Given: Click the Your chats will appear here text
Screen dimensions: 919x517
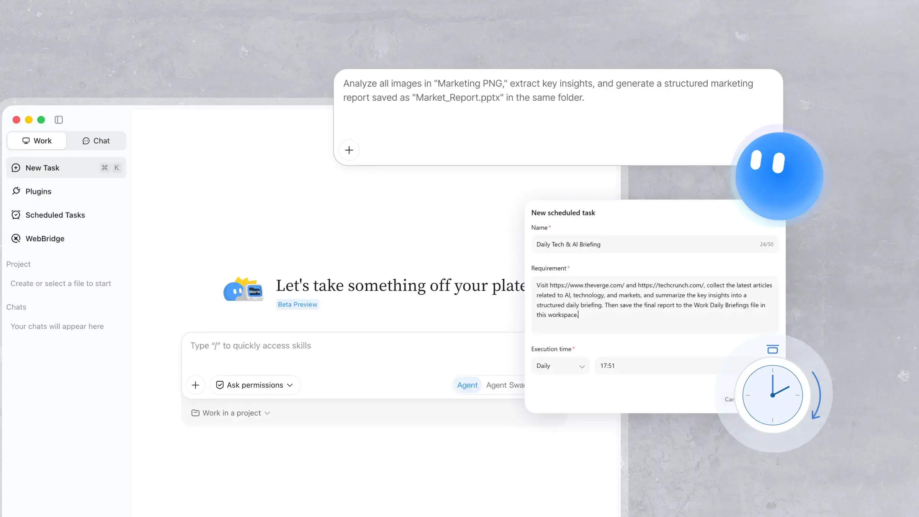Looking at the screenshot, I should point(57,326).
